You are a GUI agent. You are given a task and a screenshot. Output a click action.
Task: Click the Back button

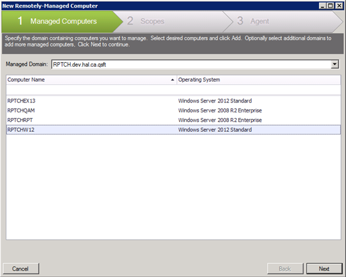285,269
